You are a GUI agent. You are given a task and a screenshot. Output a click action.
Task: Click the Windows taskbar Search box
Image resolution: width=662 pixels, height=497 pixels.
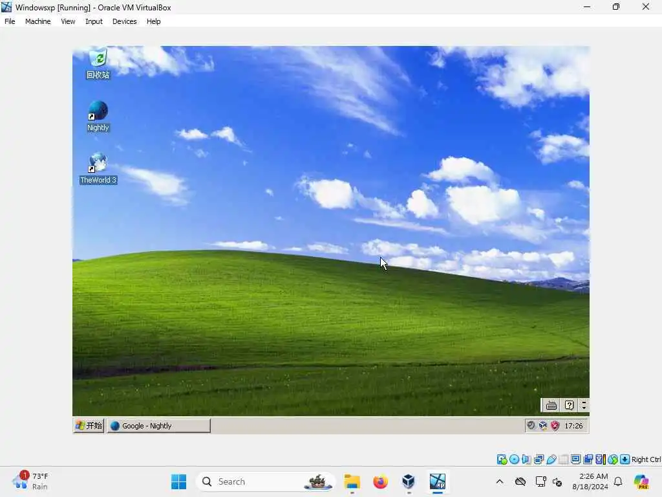click(x=265, y=481)
